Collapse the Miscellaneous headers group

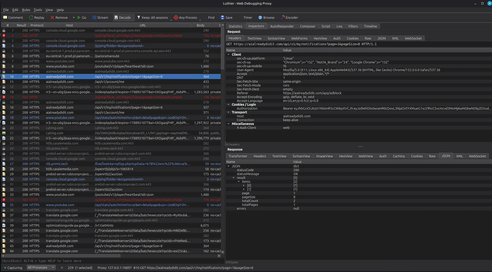[x=228, y=124]
